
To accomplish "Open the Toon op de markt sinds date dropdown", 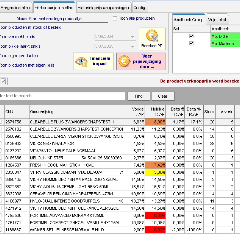I will pyautogui.click(x=133, y=46).
